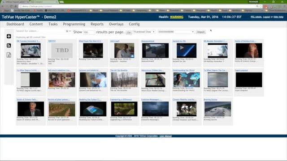Click the PEG Admin user link

coord(256,17)
